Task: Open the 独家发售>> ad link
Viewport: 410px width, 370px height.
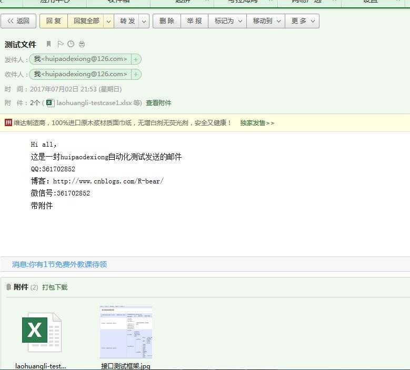Action: coord(257,123)
